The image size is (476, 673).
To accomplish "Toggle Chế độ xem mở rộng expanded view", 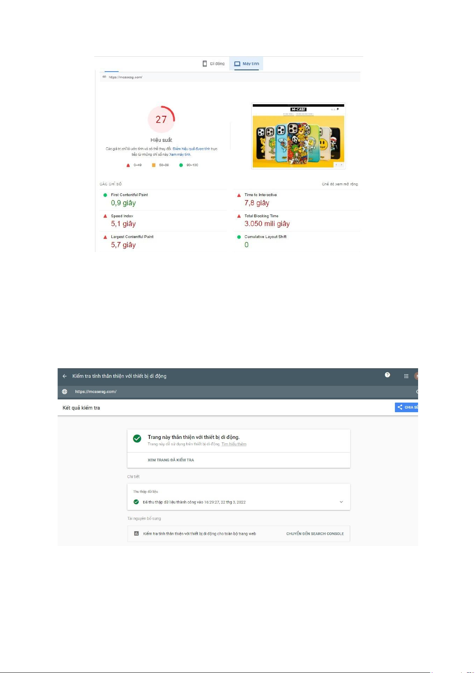I will click(340, 184).
